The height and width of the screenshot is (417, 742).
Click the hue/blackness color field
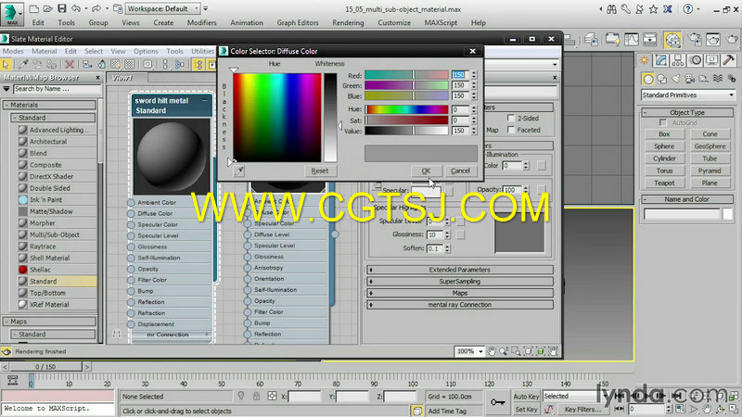[x=277, y=118]
